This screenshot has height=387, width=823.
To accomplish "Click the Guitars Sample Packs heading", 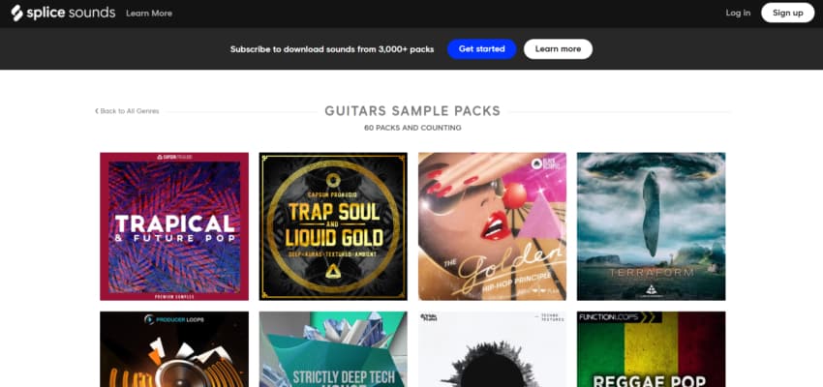I will pyautogui.click(x=412, y=111).
